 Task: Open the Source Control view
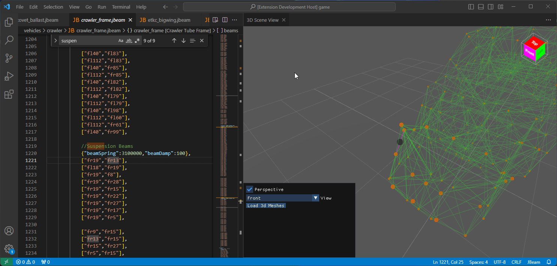point(9,58)
